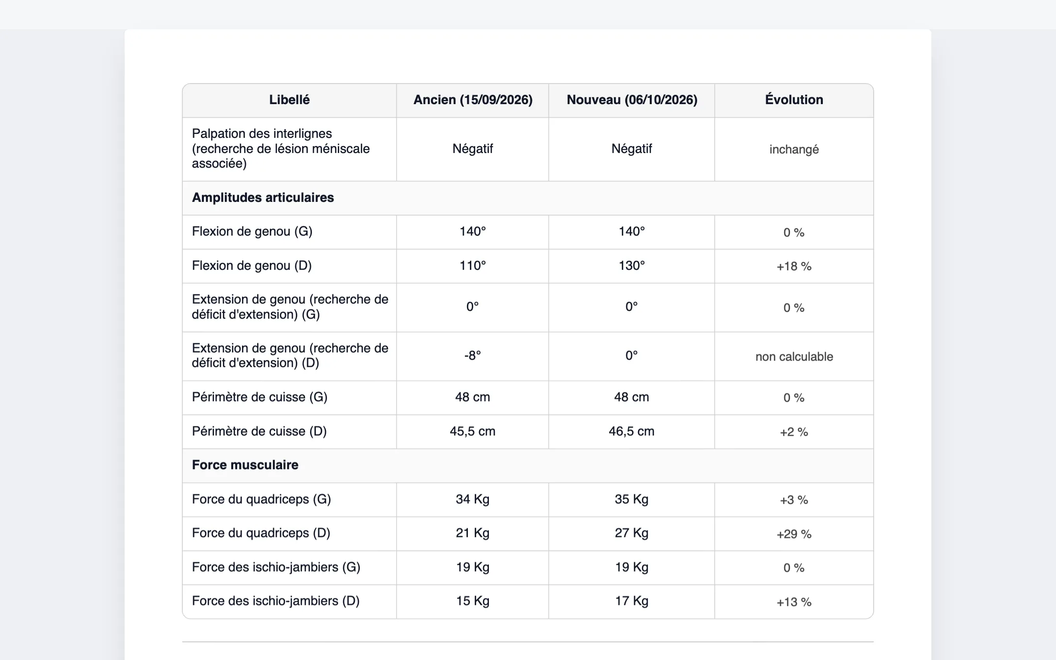Select the Extension de genou (D) row label
The image size is (1056, 660).
coord(290,355)
